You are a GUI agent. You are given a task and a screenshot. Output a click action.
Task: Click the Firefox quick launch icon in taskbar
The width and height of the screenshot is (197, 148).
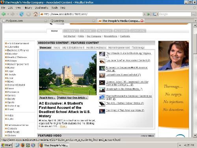(x=23, y=145)
